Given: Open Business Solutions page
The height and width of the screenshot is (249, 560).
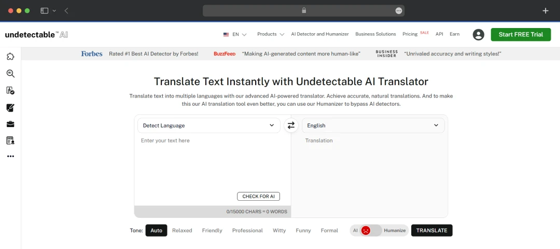Looking at the screenshot, I should [x=375, y=34].
